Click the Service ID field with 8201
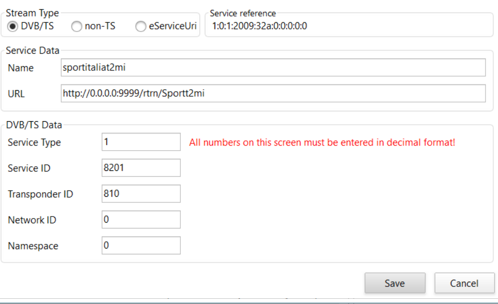498x304 pixels. tap(141, 168)
